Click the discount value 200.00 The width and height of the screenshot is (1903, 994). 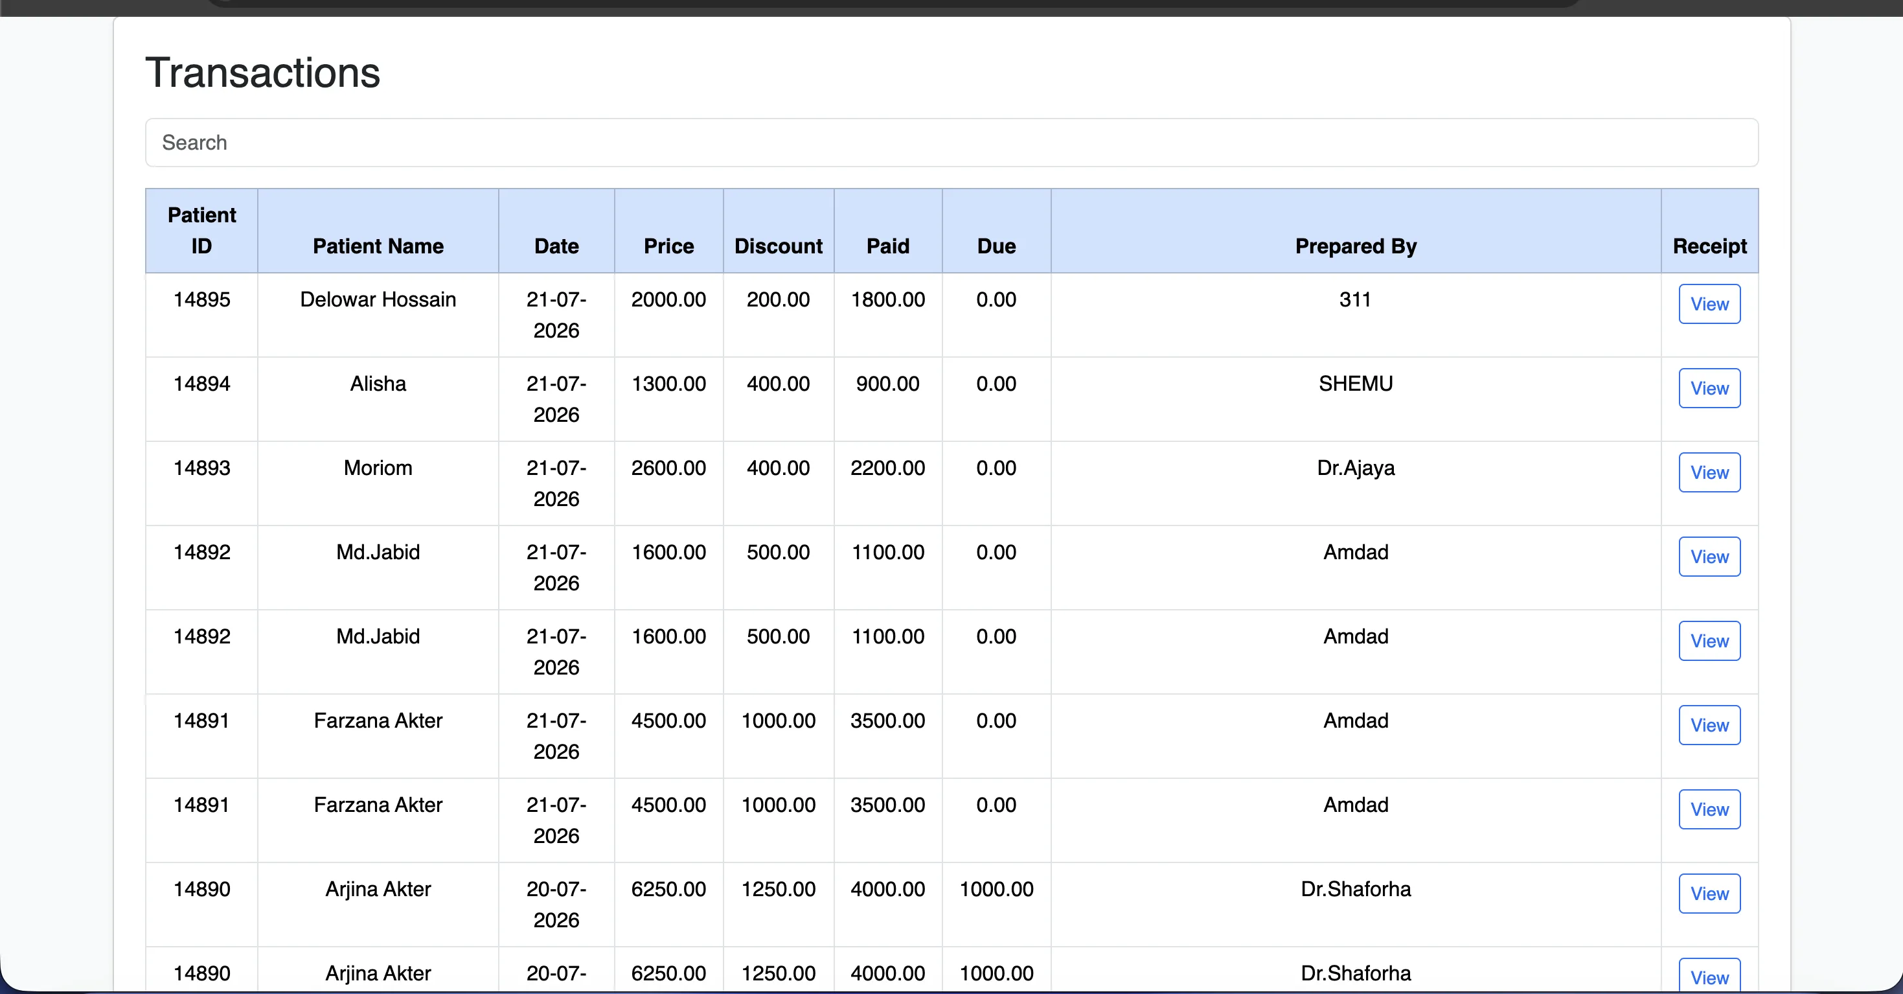coord(779,299)
